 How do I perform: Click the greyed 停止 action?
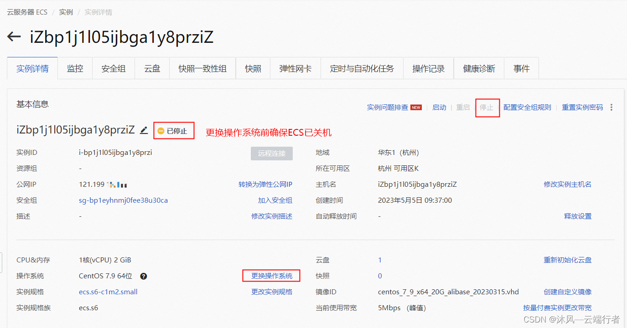487,108
